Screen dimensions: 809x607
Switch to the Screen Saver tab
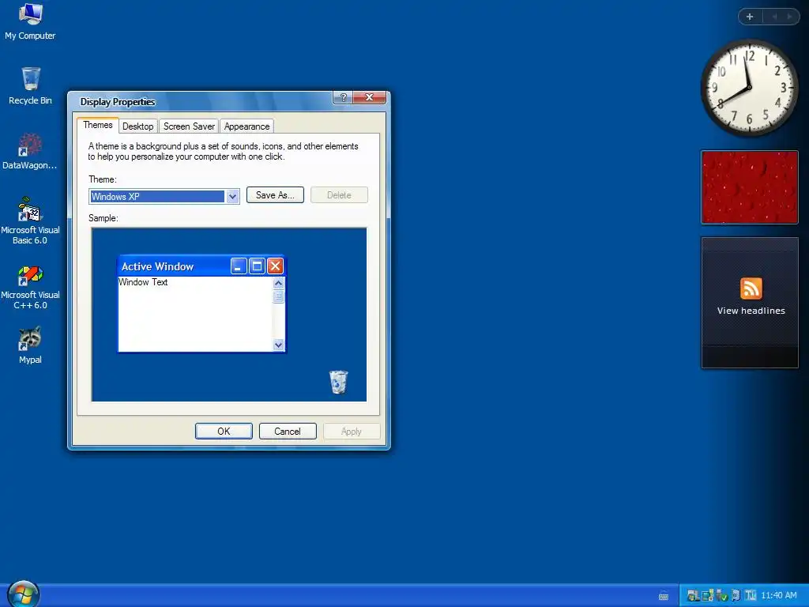189,126
